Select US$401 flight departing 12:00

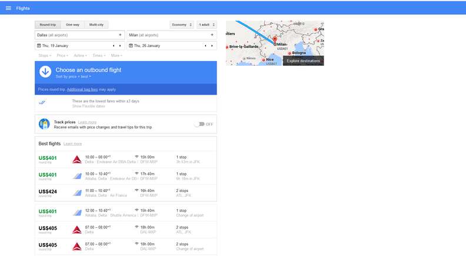pos(126,213)
